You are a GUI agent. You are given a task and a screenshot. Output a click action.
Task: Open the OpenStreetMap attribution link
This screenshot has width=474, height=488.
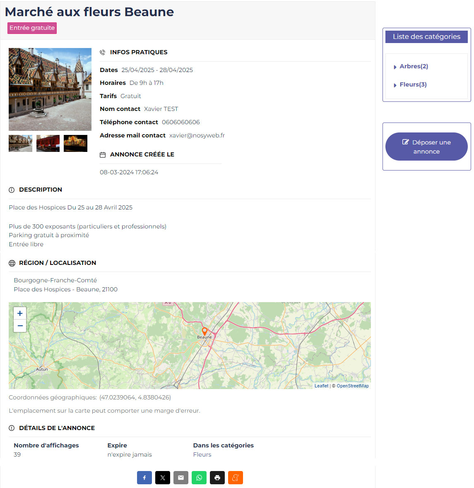pos(353,386)
